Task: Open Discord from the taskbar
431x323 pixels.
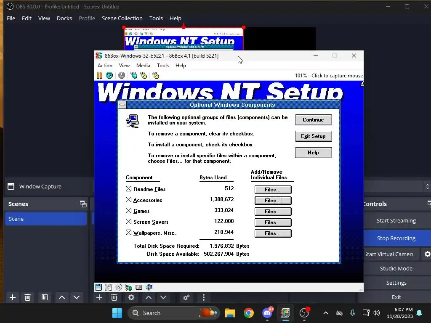Action: pos(267,313)
